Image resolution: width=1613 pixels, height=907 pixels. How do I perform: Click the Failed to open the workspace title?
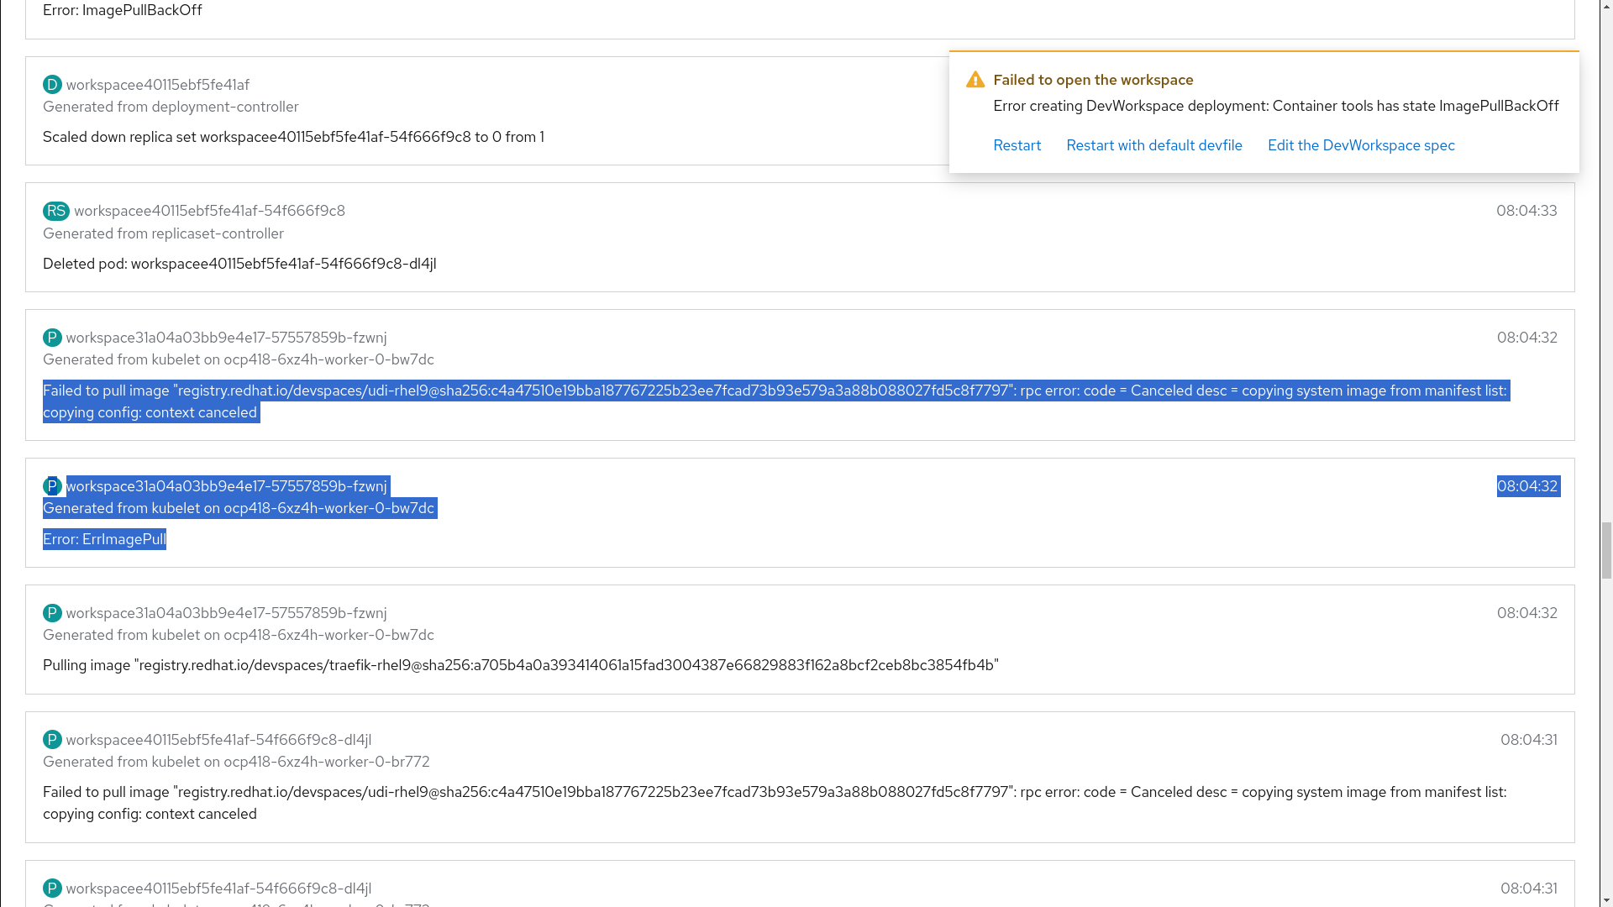(1092, 80)
